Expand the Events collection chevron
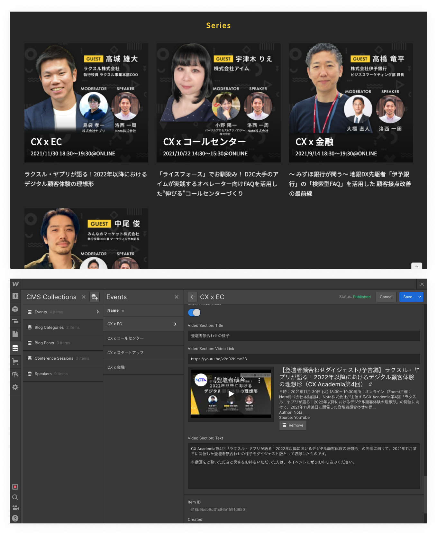Image resolution: width=437 pixels, height=535 pixels. click(98, 312)
